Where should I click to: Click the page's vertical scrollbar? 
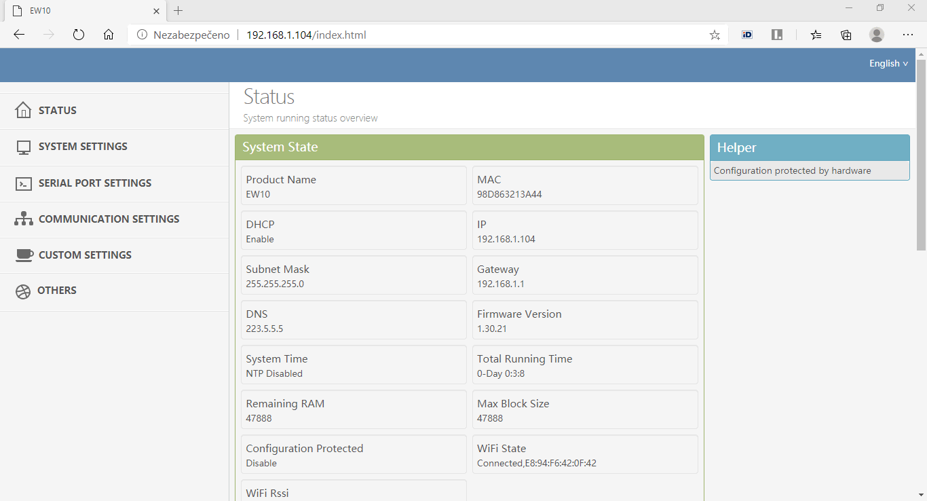[921, 156]
